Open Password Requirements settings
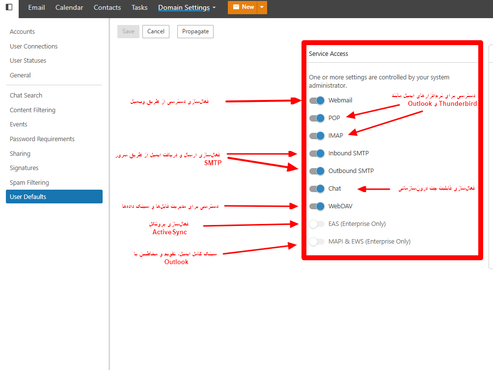The width and height of the screenshot is (493, 370). [42, 139]
